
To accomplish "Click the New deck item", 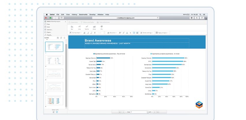I will [x=47, y=24].
